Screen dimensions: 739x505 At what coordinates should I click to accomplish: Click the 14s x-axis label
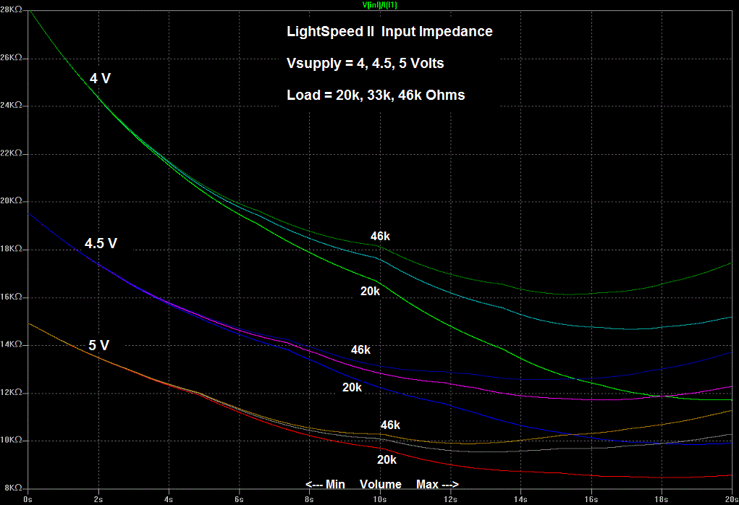(520, 499)
